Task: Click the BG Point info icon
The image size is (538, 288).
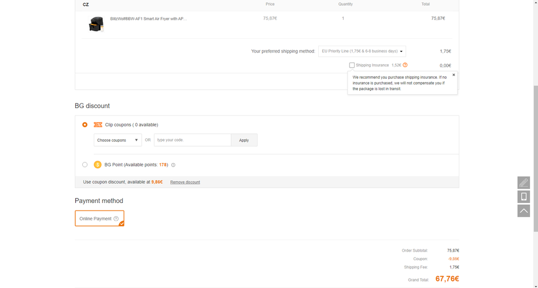Action: pyautogui.click(x=174, y=165)
